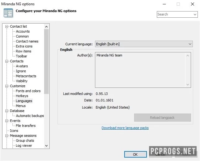
Task: Minimize the Miranda NG options window
Action: coord(164,4)
